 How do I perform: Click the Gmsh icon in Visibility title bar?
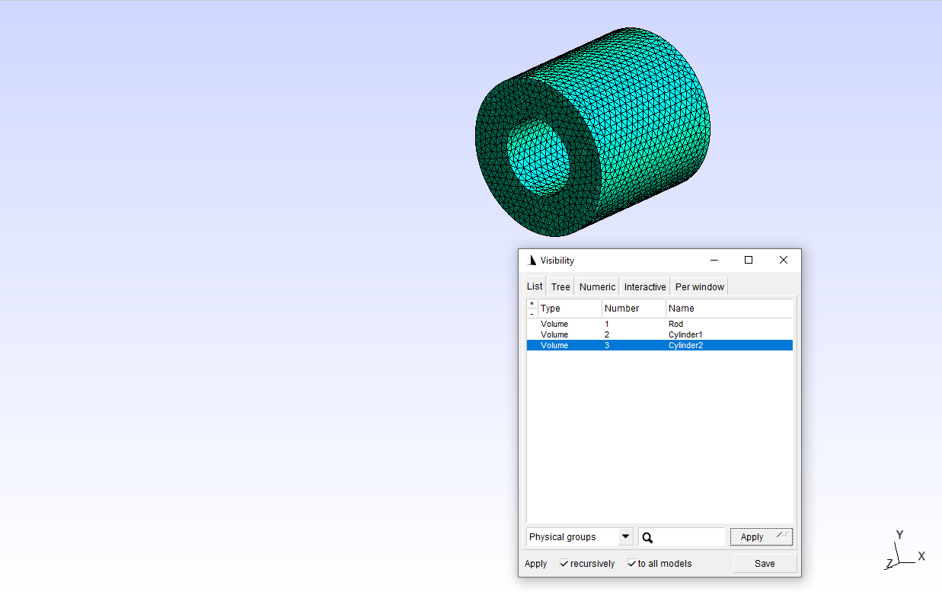coord(532,261)
